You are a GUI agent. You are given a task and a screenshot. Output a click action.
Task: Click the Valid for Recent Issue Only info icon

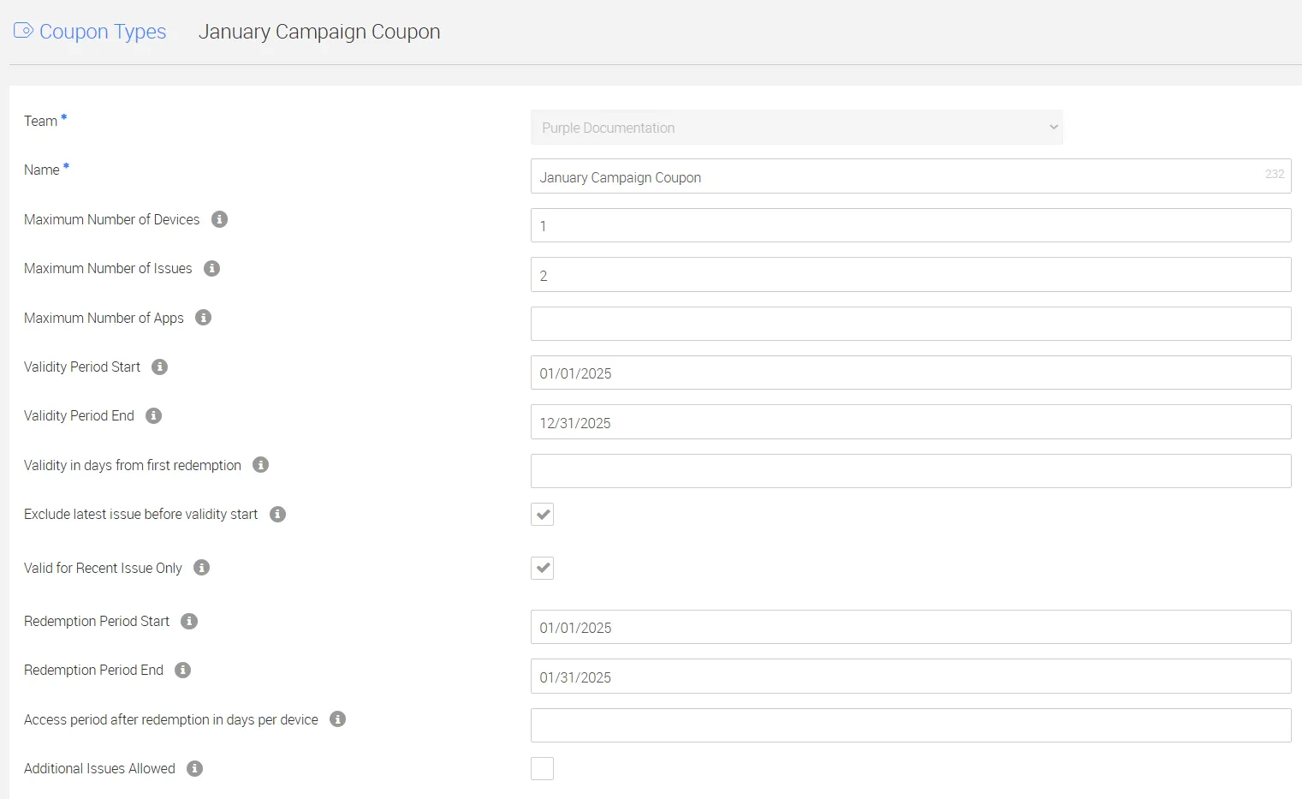coord(202,568)
